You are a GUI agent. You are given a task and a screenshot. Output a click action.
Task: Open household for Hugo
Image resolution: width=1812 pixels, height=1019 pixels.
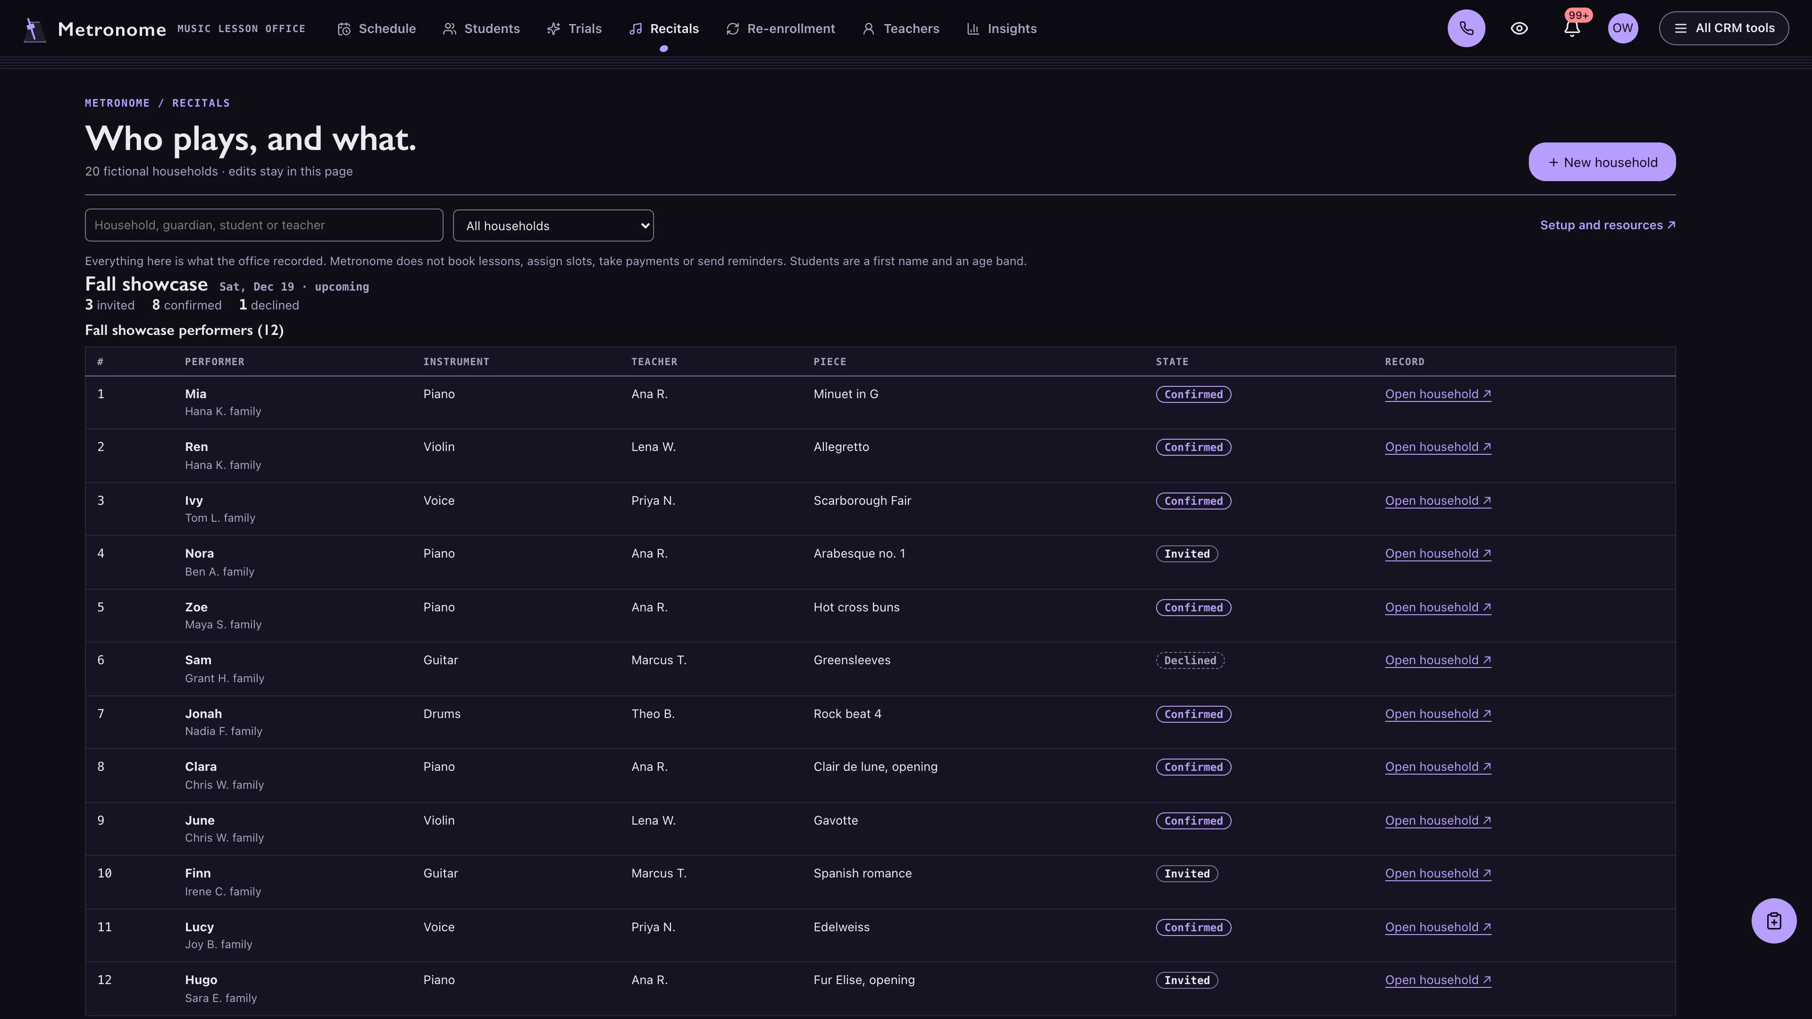[1438, 980]
